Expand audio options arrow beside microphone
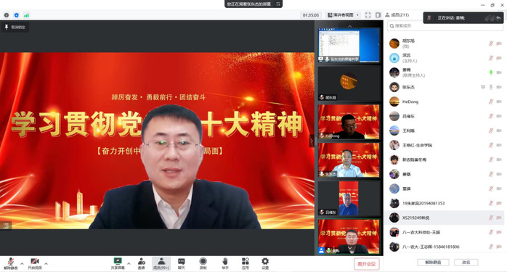This screenshot has height=272, width=507. 22,263
